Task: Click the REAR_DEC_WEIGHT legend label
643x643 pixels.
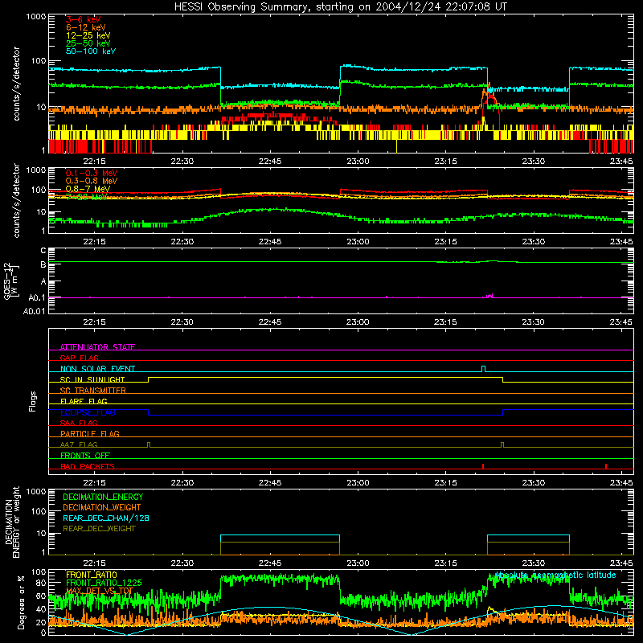Action: [x=99, y=529]
